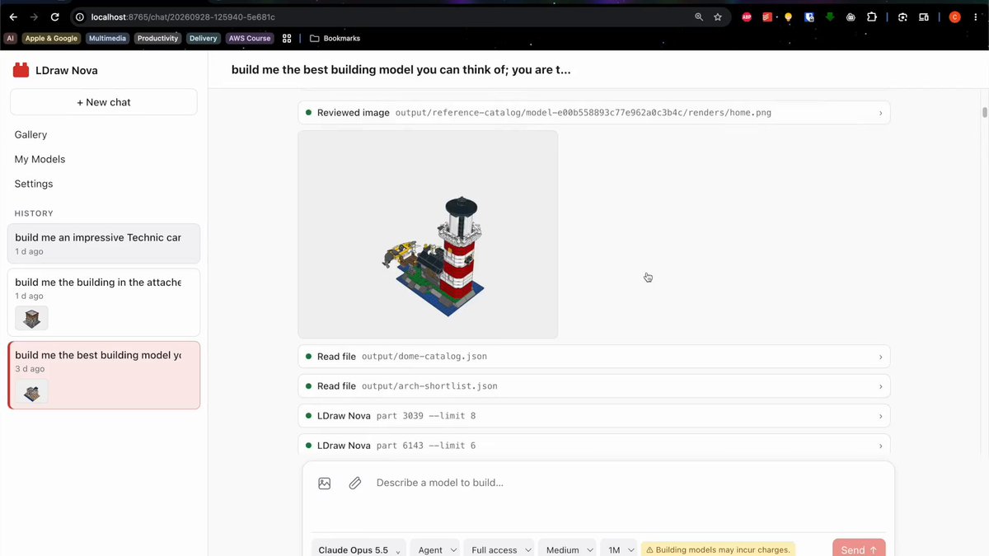Bookmark this page with the star icon

pyautogui.click(x=718, y=16)
